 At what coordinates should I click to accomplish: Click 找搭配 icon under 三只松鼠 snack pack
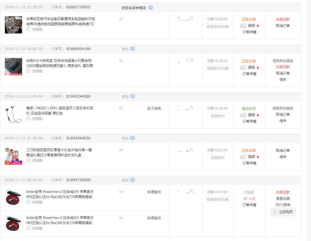pos(29,160)
